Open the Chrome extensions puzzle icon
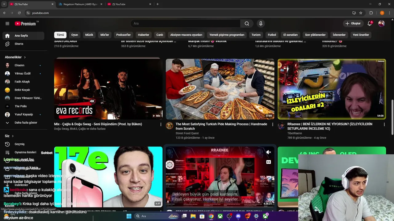This screenshot has height=221, width=394. click(x=371, y=13)
